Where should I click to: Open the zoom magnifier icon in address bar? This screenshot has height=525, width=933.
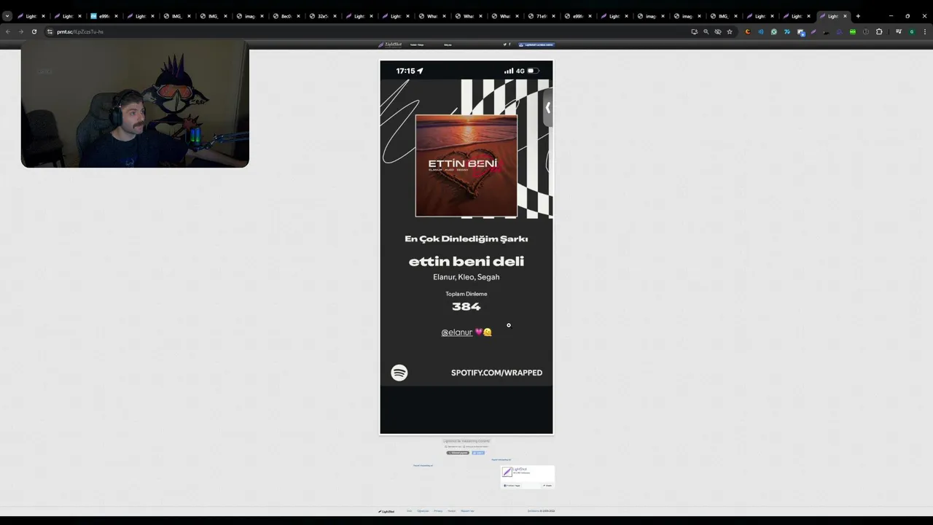706,31
